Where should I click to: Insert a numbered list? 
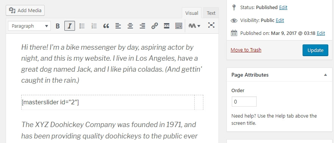(94, 26)
